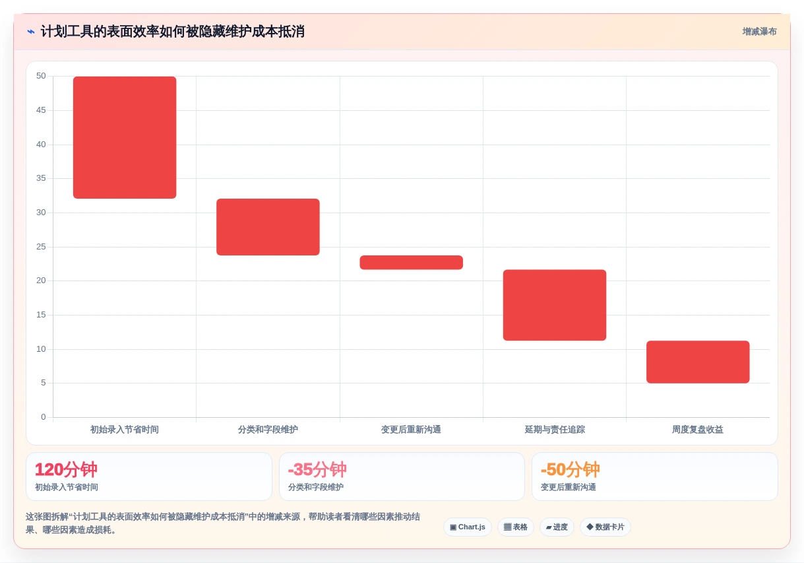Click the 数据卡片 tag chip
The width and height of the screenshot is (804, 563).
(605, 527)
